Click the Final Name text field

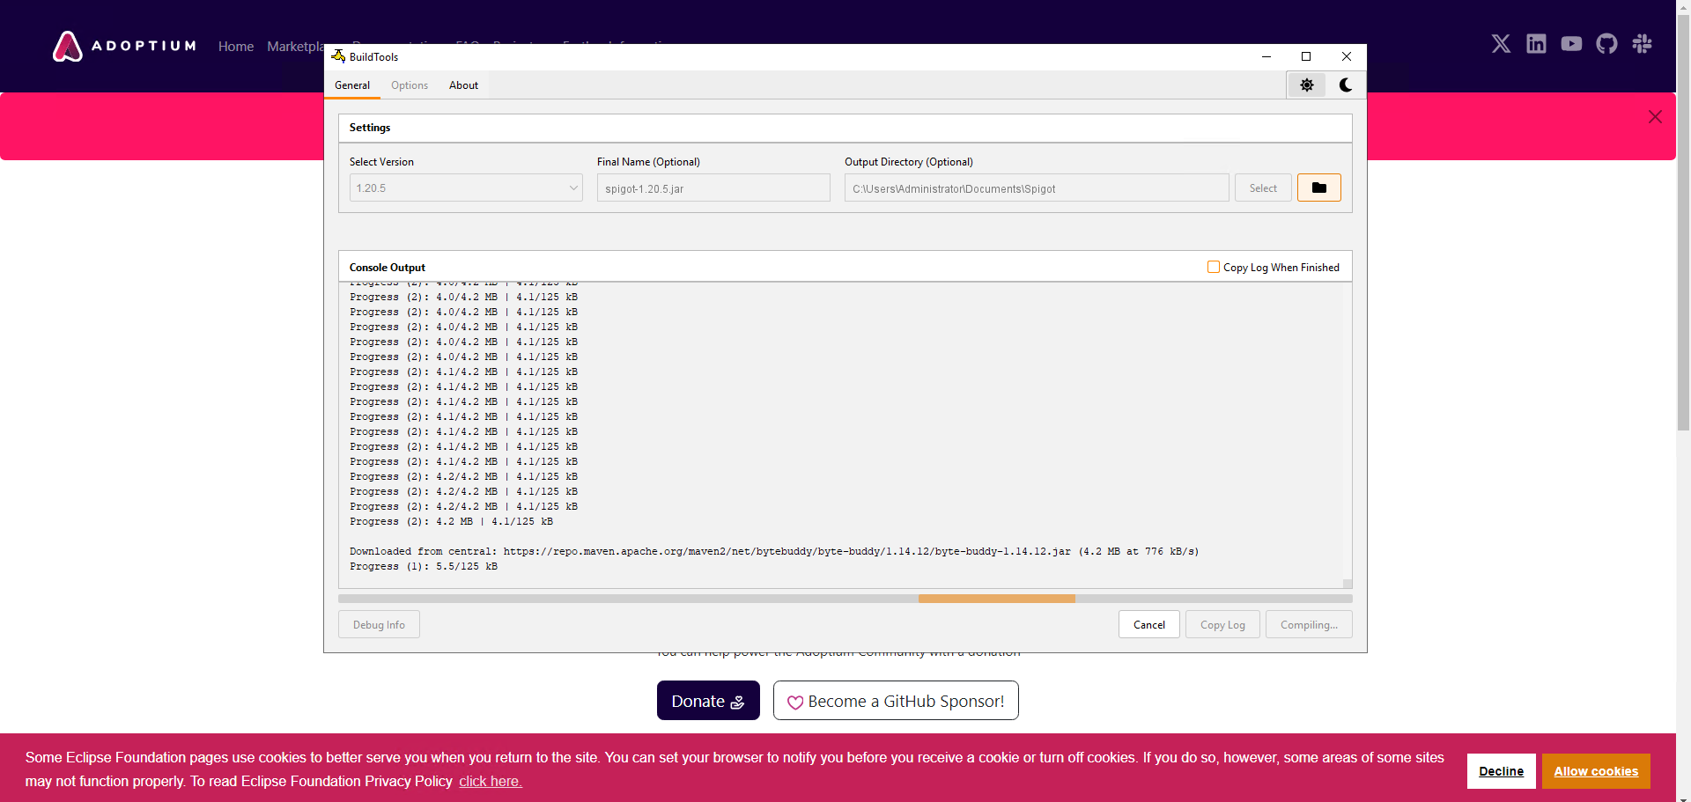point(713,188)
